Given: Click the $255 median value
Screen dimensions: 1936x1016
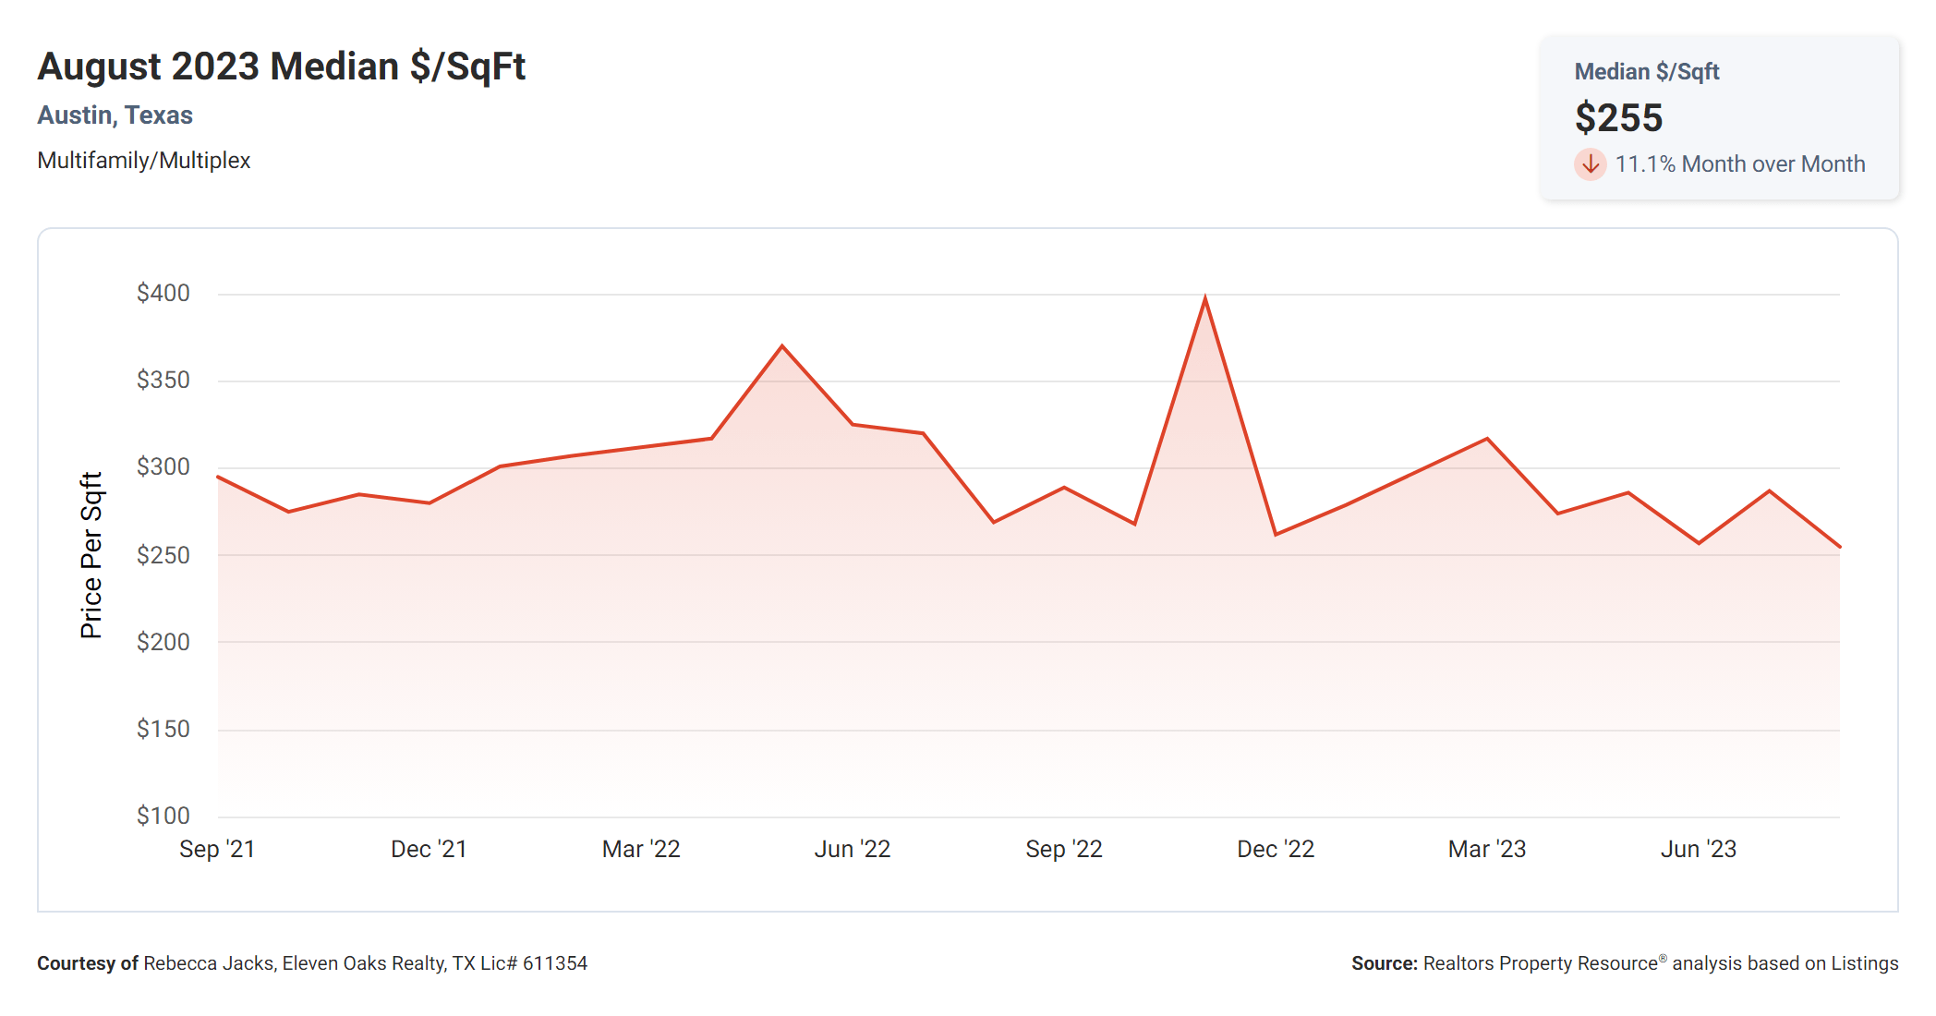Looking at the screenshot, I should (1618, 118).
